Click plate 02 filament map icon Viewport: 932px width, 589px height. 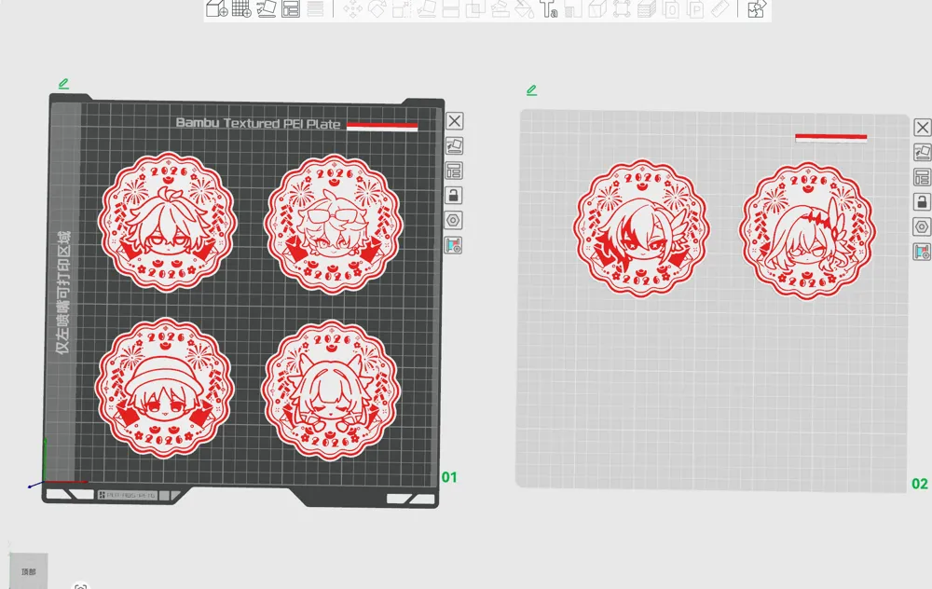tap(922, 252)
